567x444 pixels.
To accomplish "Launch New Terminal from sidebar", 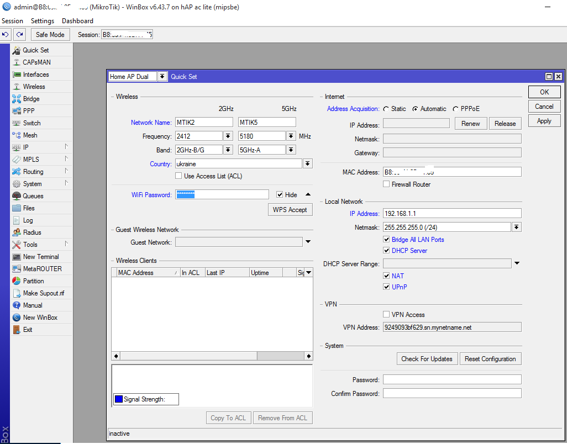I will coord(41,257).
